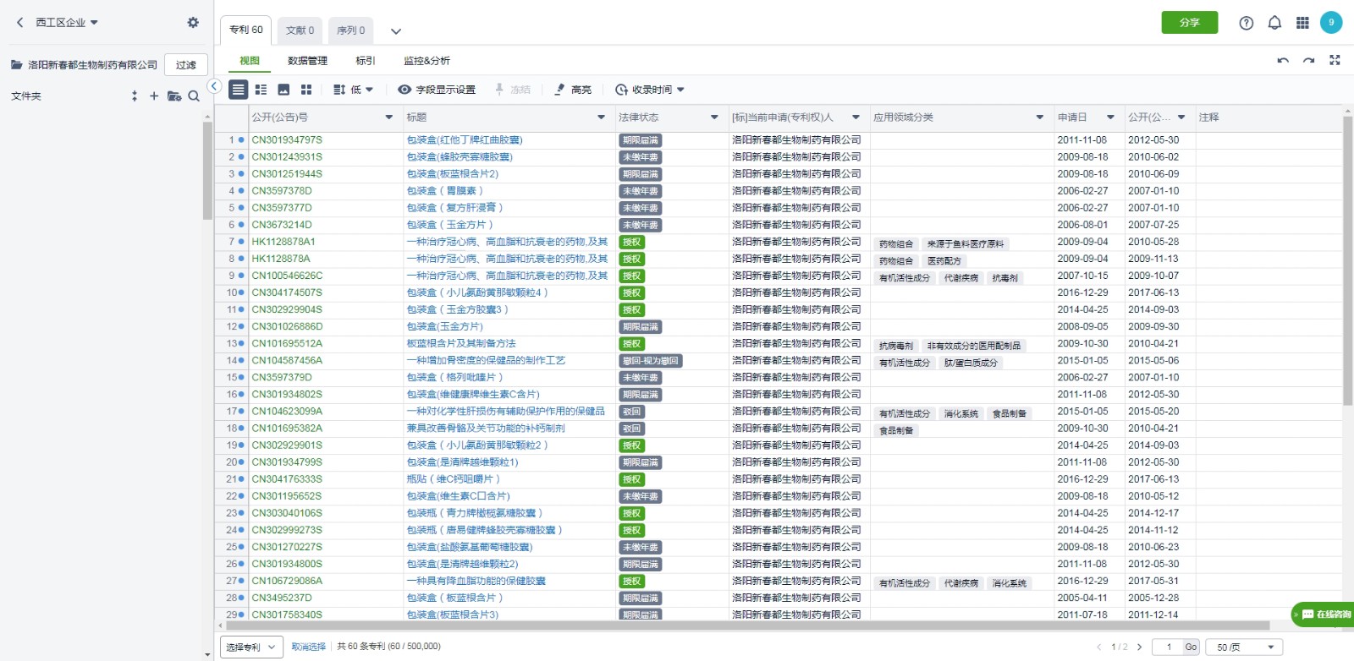Go to previous page arrow
1354x661 pixels.
point(1099,647)
